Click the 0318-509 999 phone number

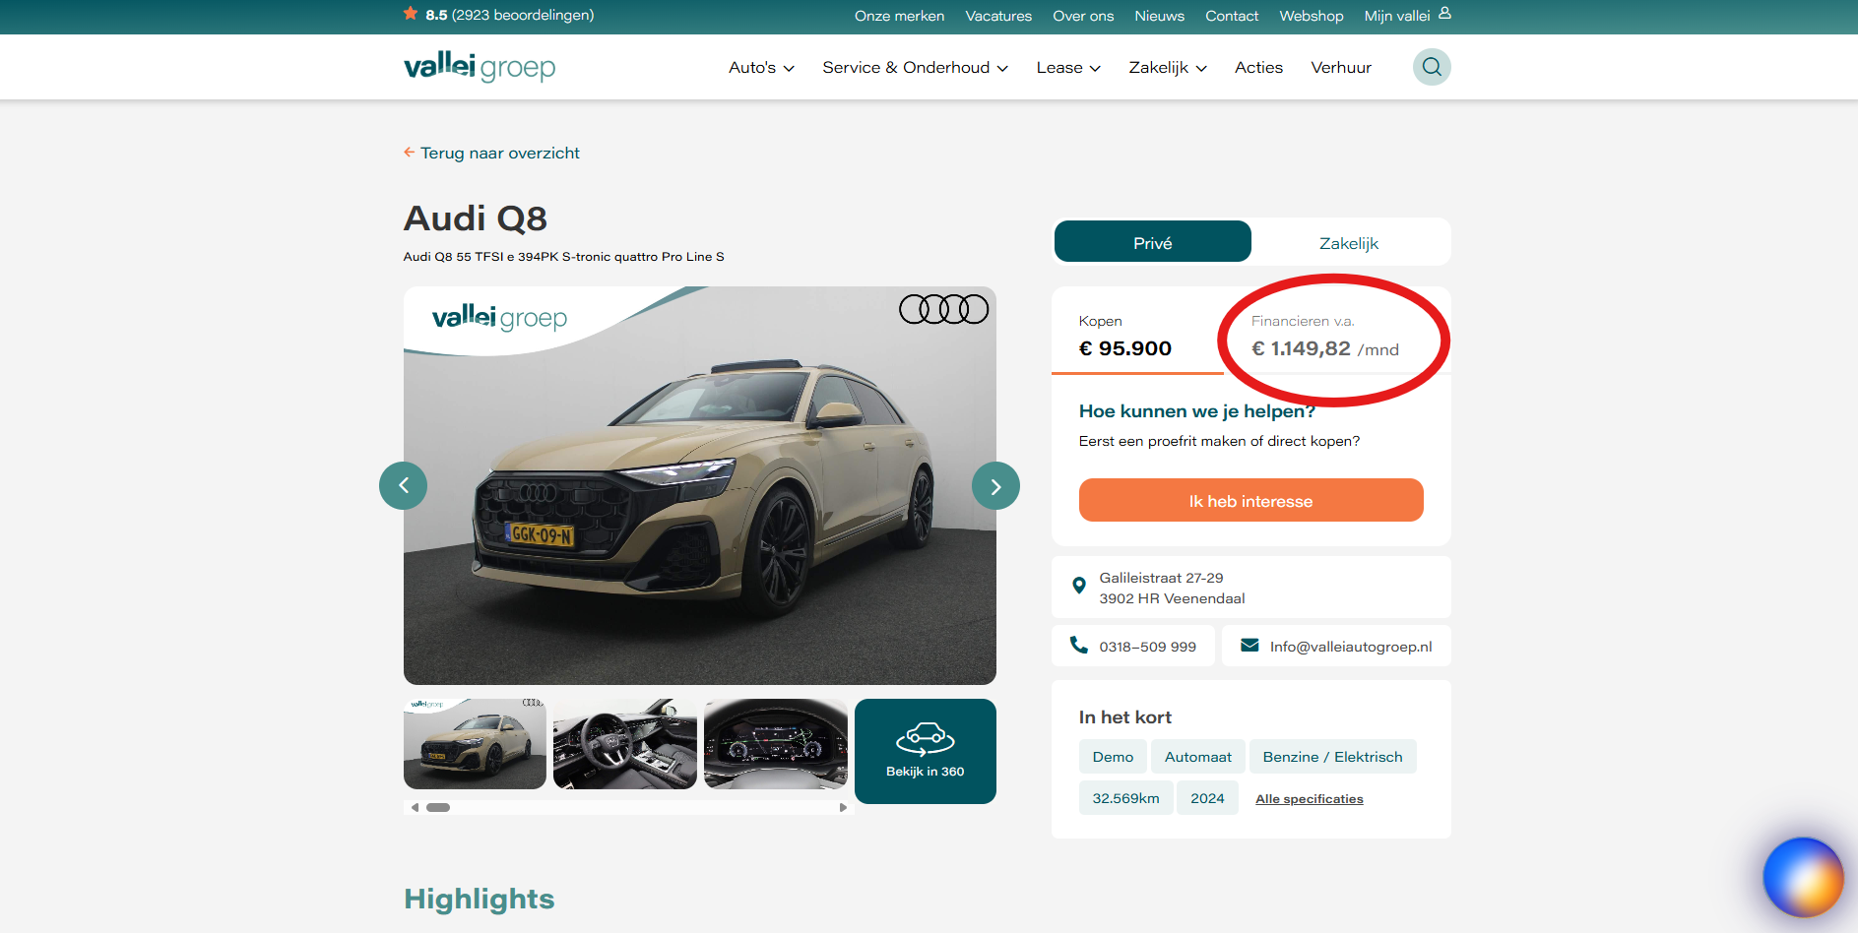pyautogui.click(x=1148, y=647)
